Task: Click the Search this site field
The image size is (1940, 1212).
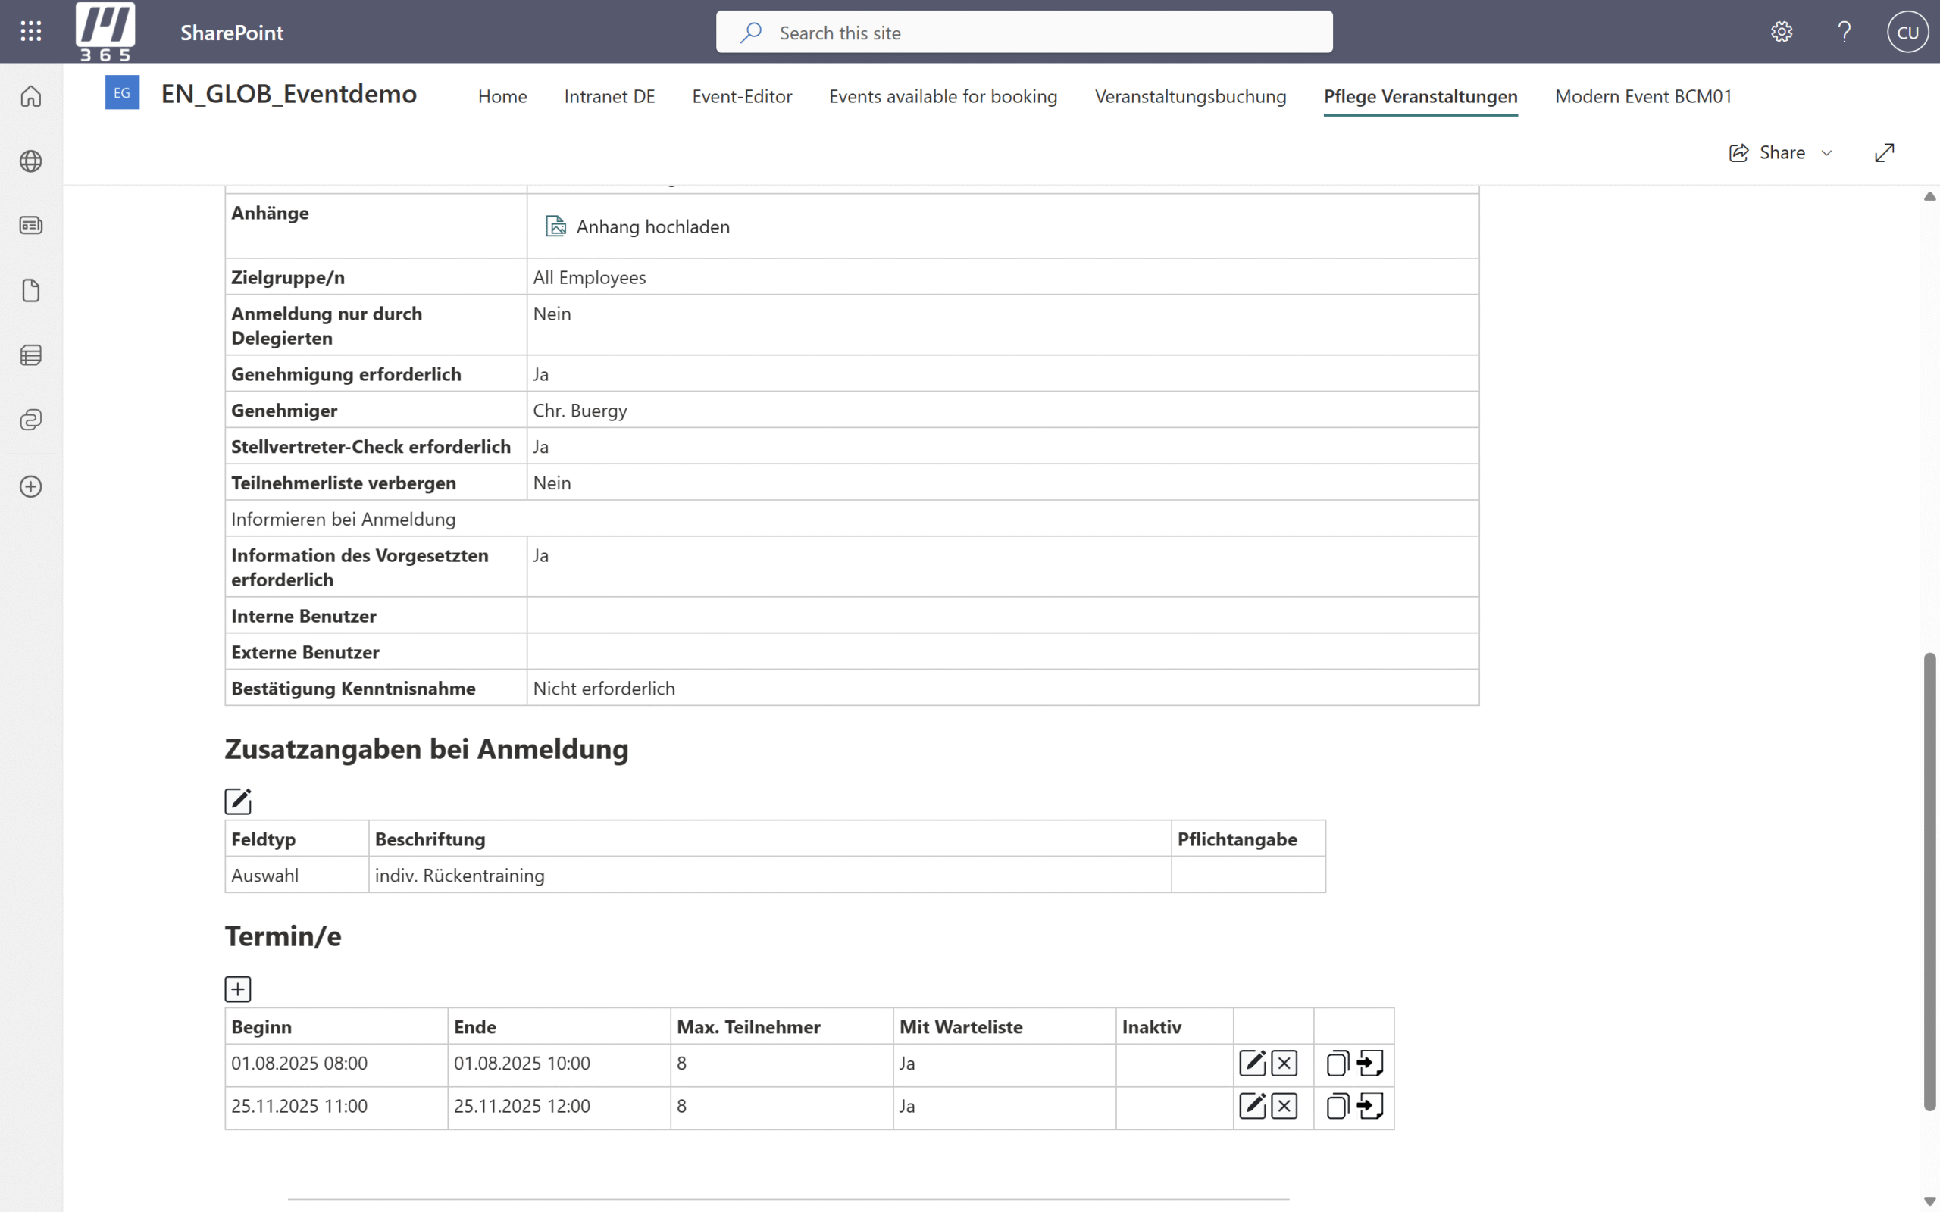Action: (1024, 32)
